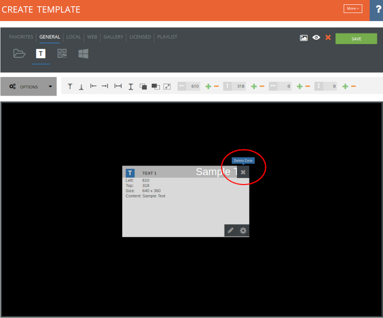Screen dimensions: 383x318
Task: Stretch zone to full width
Action: [x=118, y=86]
